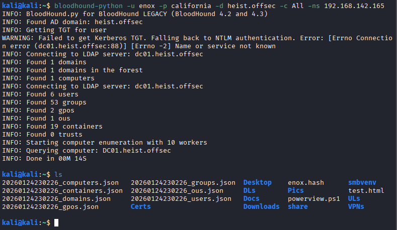Click the Downloads directory name
The width and height of the screenshot is (397, 230).
coord(261,206)
